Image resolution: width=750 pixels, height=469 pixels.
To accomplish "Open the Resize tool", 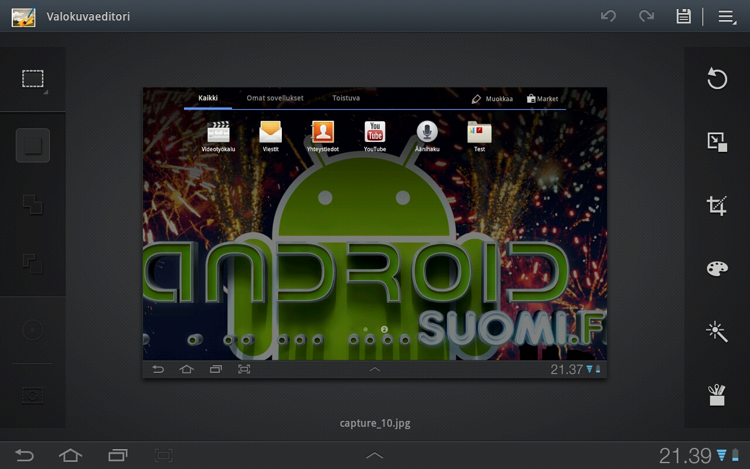I will [717, 142].
